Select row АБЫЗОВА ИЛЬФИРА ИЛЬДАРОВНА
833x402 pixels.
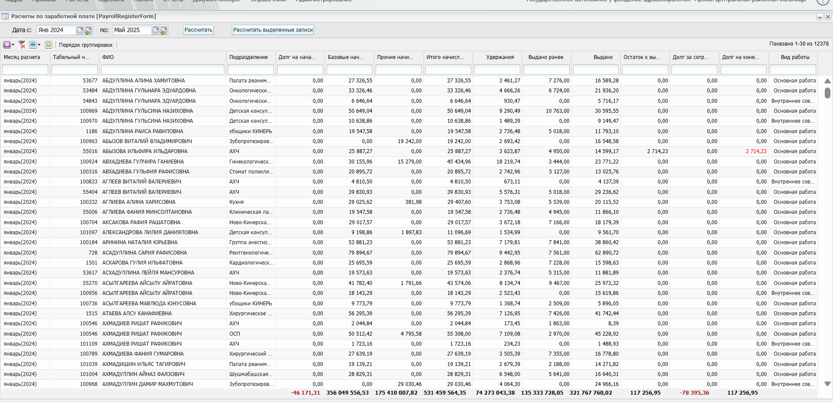tap(409, 151)
